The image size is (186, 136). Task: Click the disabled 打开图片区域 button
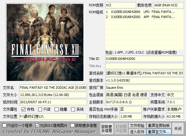(121, 128)
